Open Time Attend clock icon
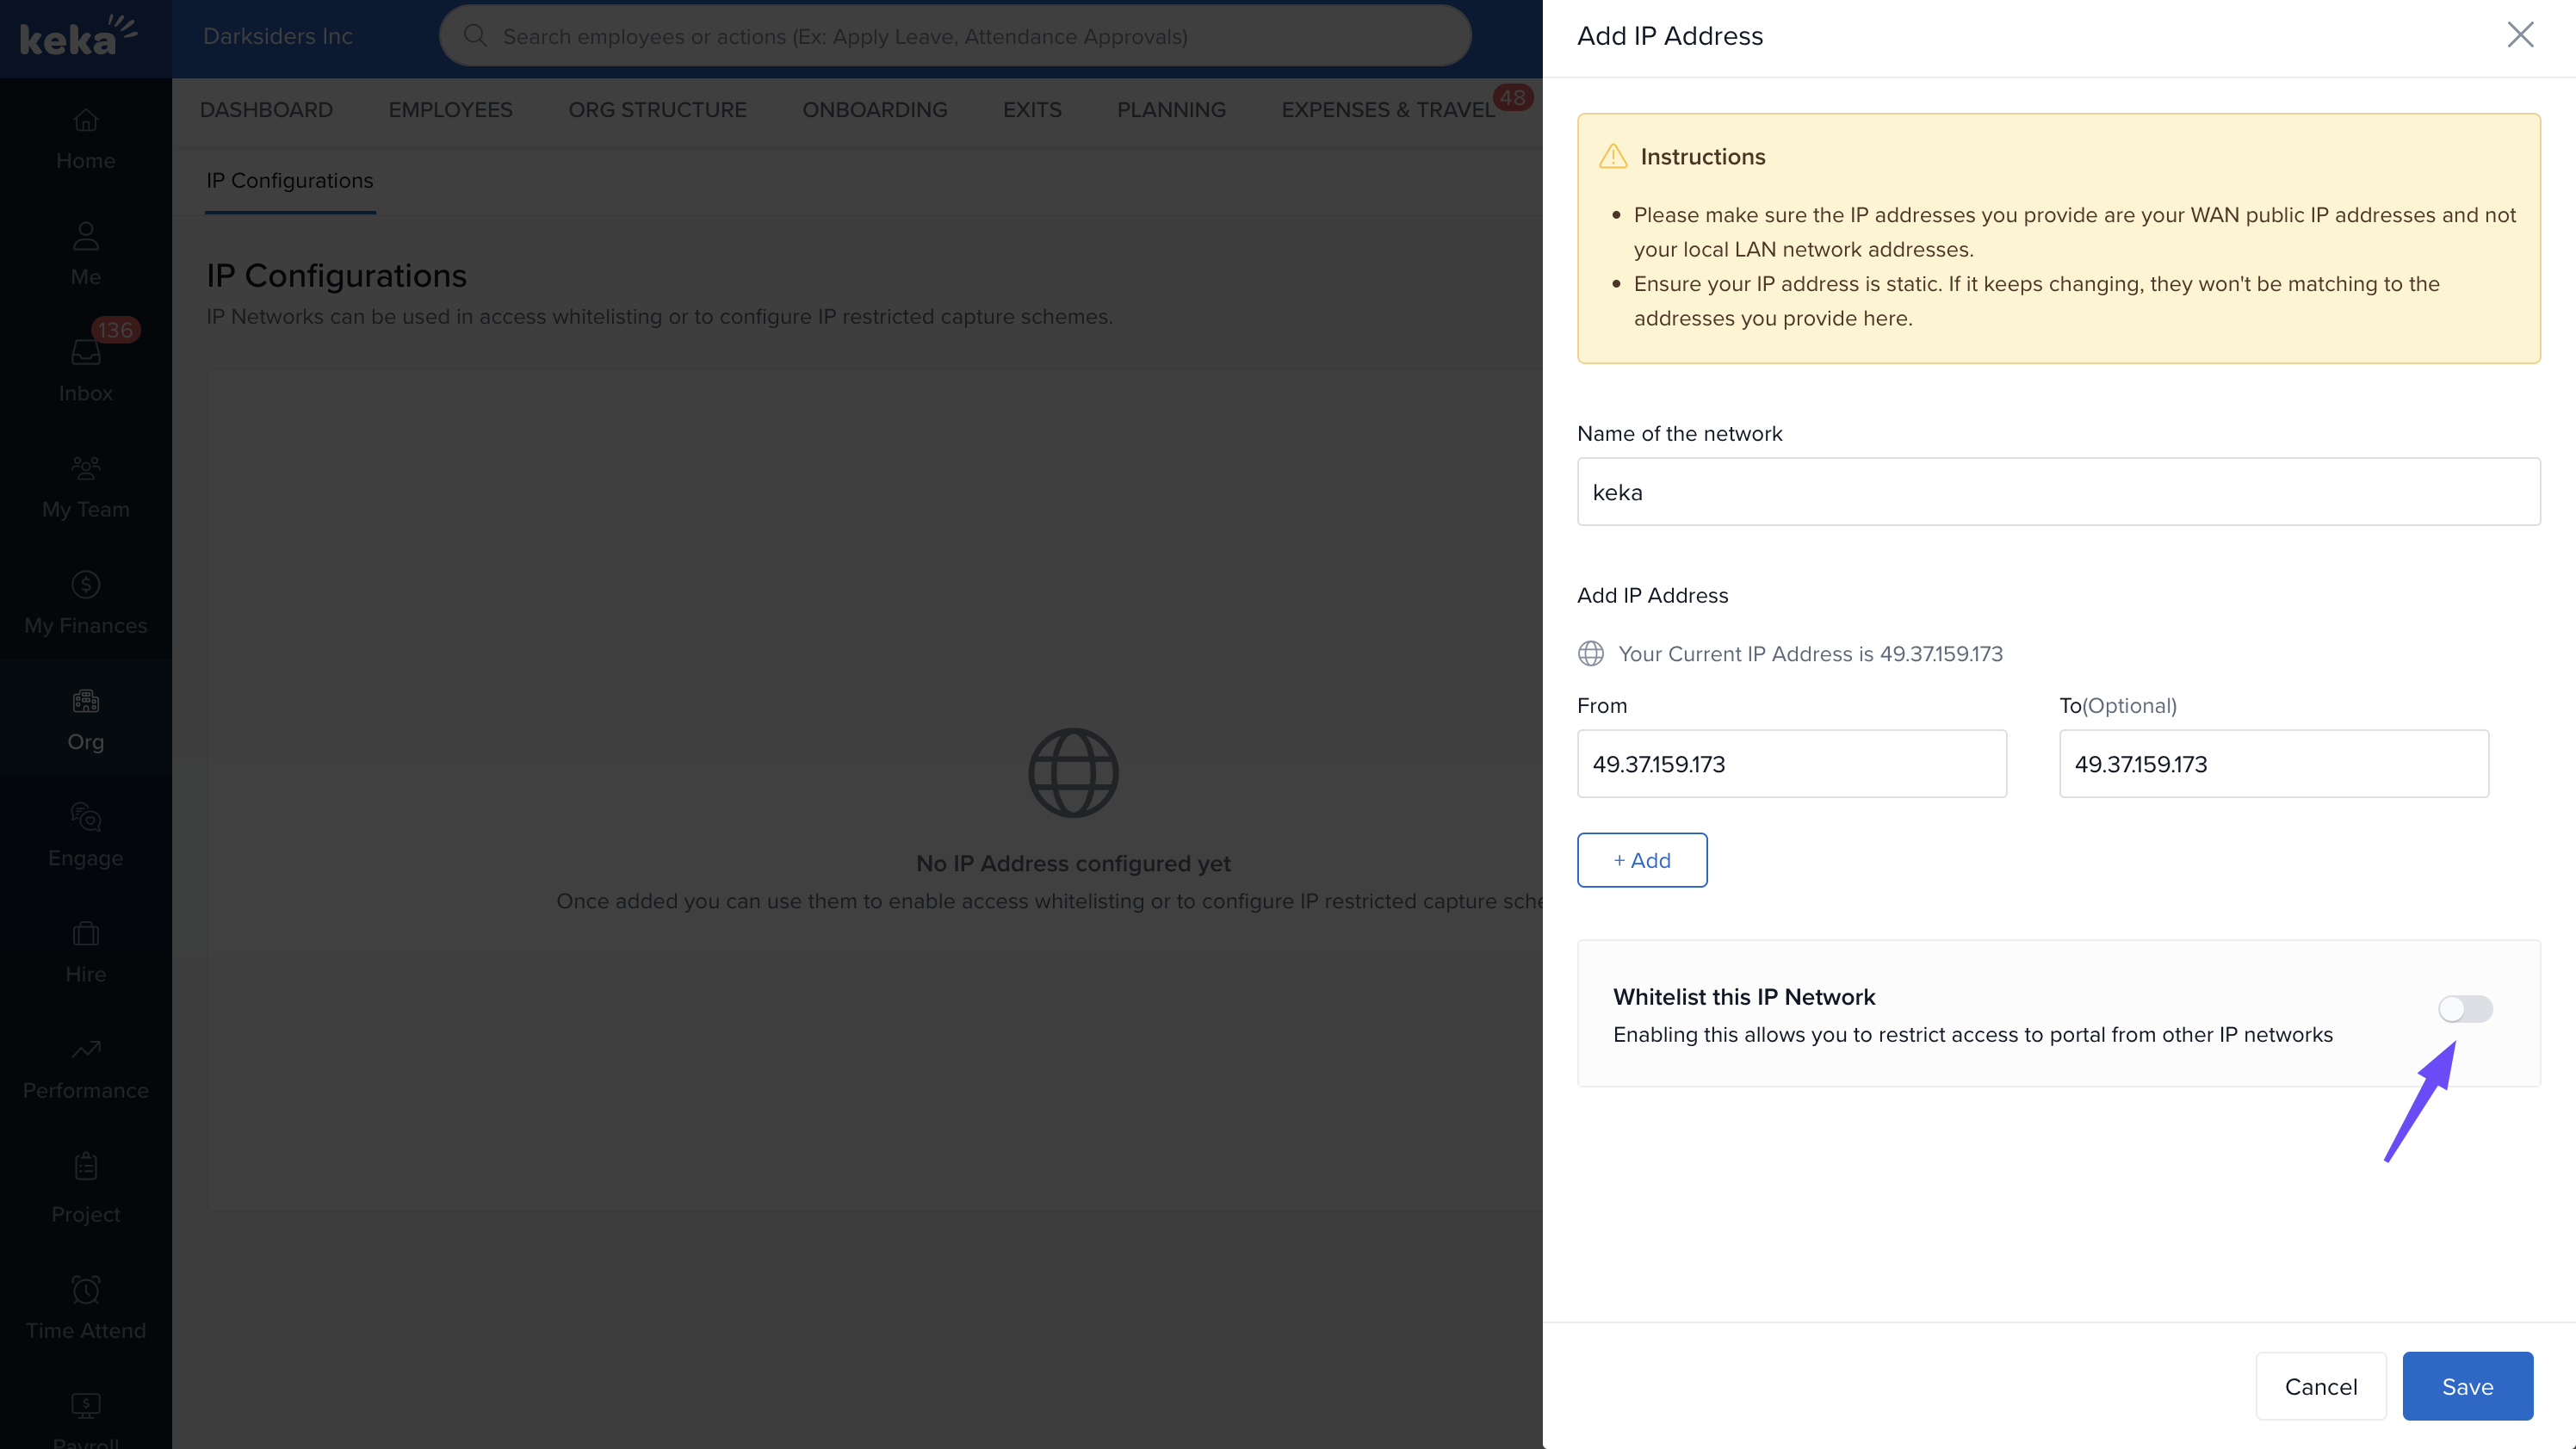Image resolution: width=2576 pixels, height=1449 pixels. 86,1290
